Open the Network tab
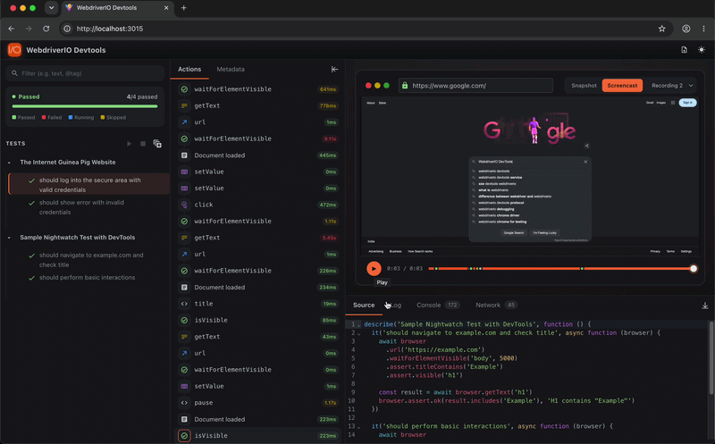The height and width of the screenshot is (444, 715). point(496,305)
